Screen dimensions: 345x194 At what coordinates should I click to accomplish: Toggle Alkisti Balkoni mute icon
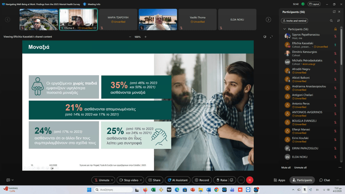(x=335, y=79)
